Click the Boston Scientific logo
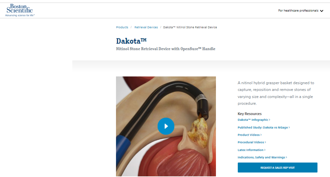The width and height of the screenshot is (330, 177). pyautogui.click(x=20, y=10)
